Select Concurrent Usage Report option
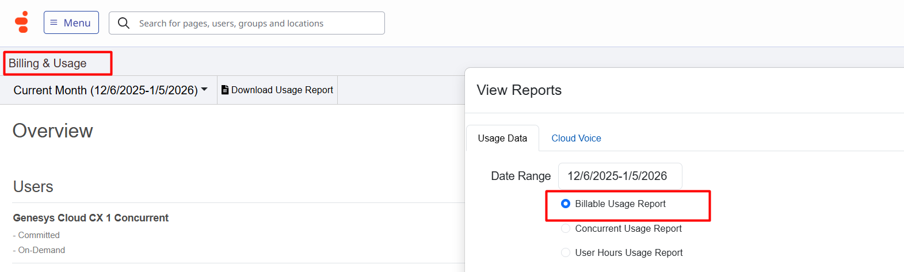 pyautogui.click(x=566, y=228)
